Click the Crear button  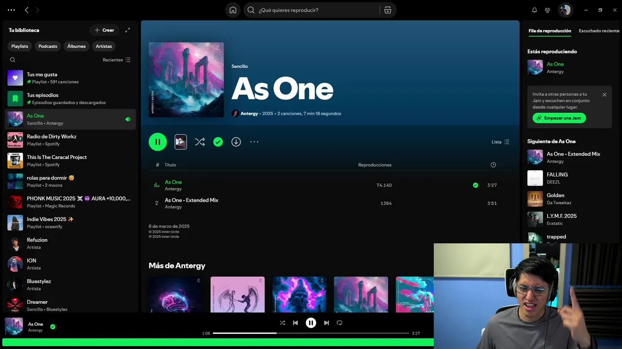[104, 30]
